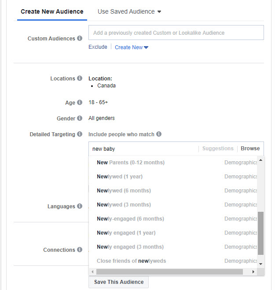This screenshot has width=275, height=290.
Task: Click info icon after 'Include people who match'
Action: click(159, 134)
